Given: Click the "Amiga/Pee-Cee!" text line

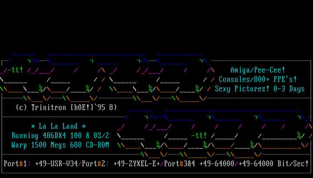Looking at the screenshot, I should pyautogui.click(x=258, y=70).
